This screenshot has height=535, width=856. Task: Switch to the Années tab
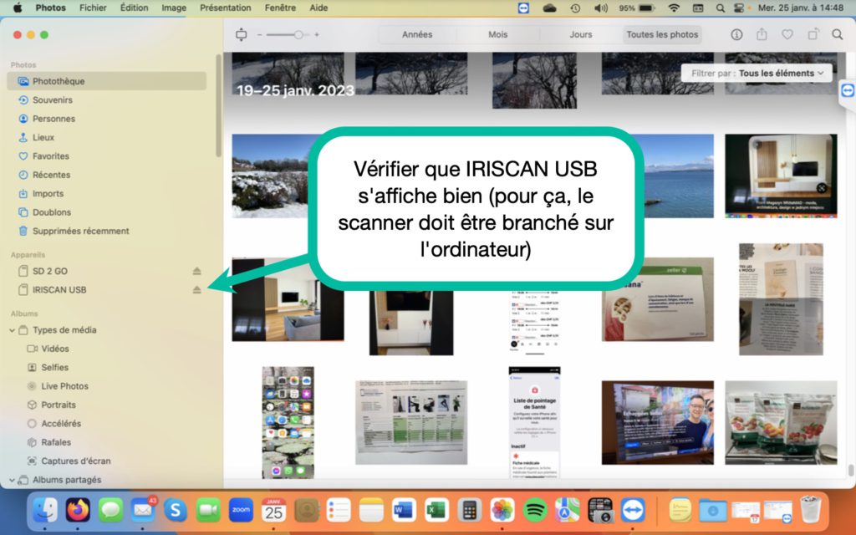(x=417, y=34)
